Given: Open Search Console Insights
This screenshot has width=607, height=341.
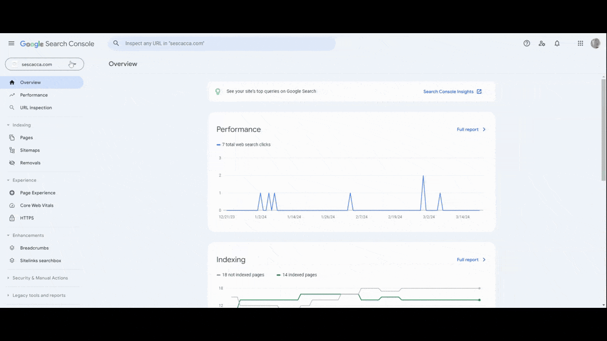Looking at the screenshot, I should coord(448,91).
